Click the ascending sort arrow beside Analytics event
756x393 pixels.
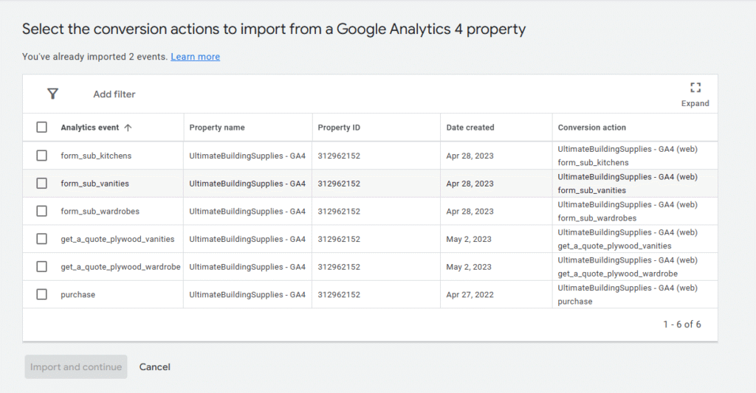(x=128, y=128)
